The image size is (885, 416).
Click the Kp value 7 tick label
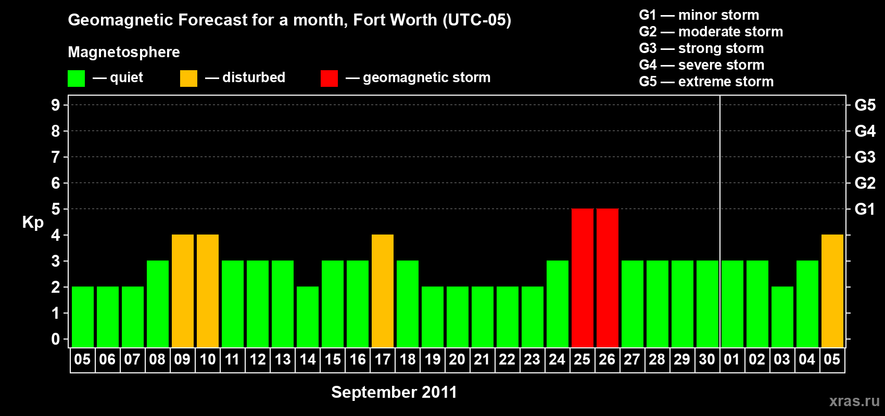click(55, 157)
